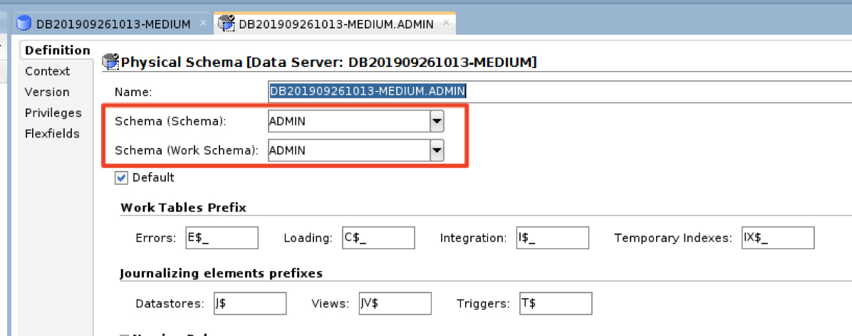This screenshot has width=852, height=336.
Task: Toggle the Default checkbox
Action: tap(122, 177)
